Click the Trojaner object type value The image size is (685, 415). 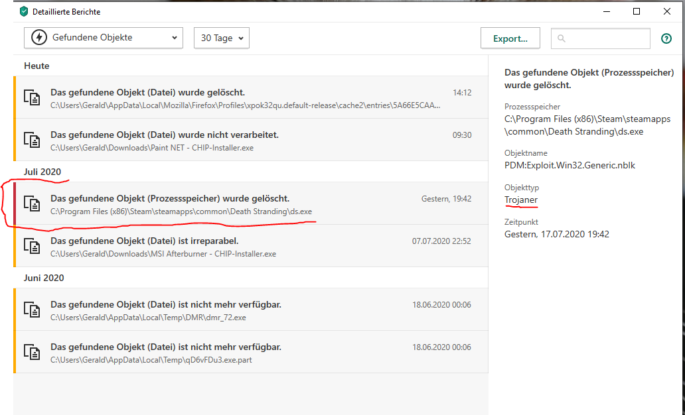521,200
